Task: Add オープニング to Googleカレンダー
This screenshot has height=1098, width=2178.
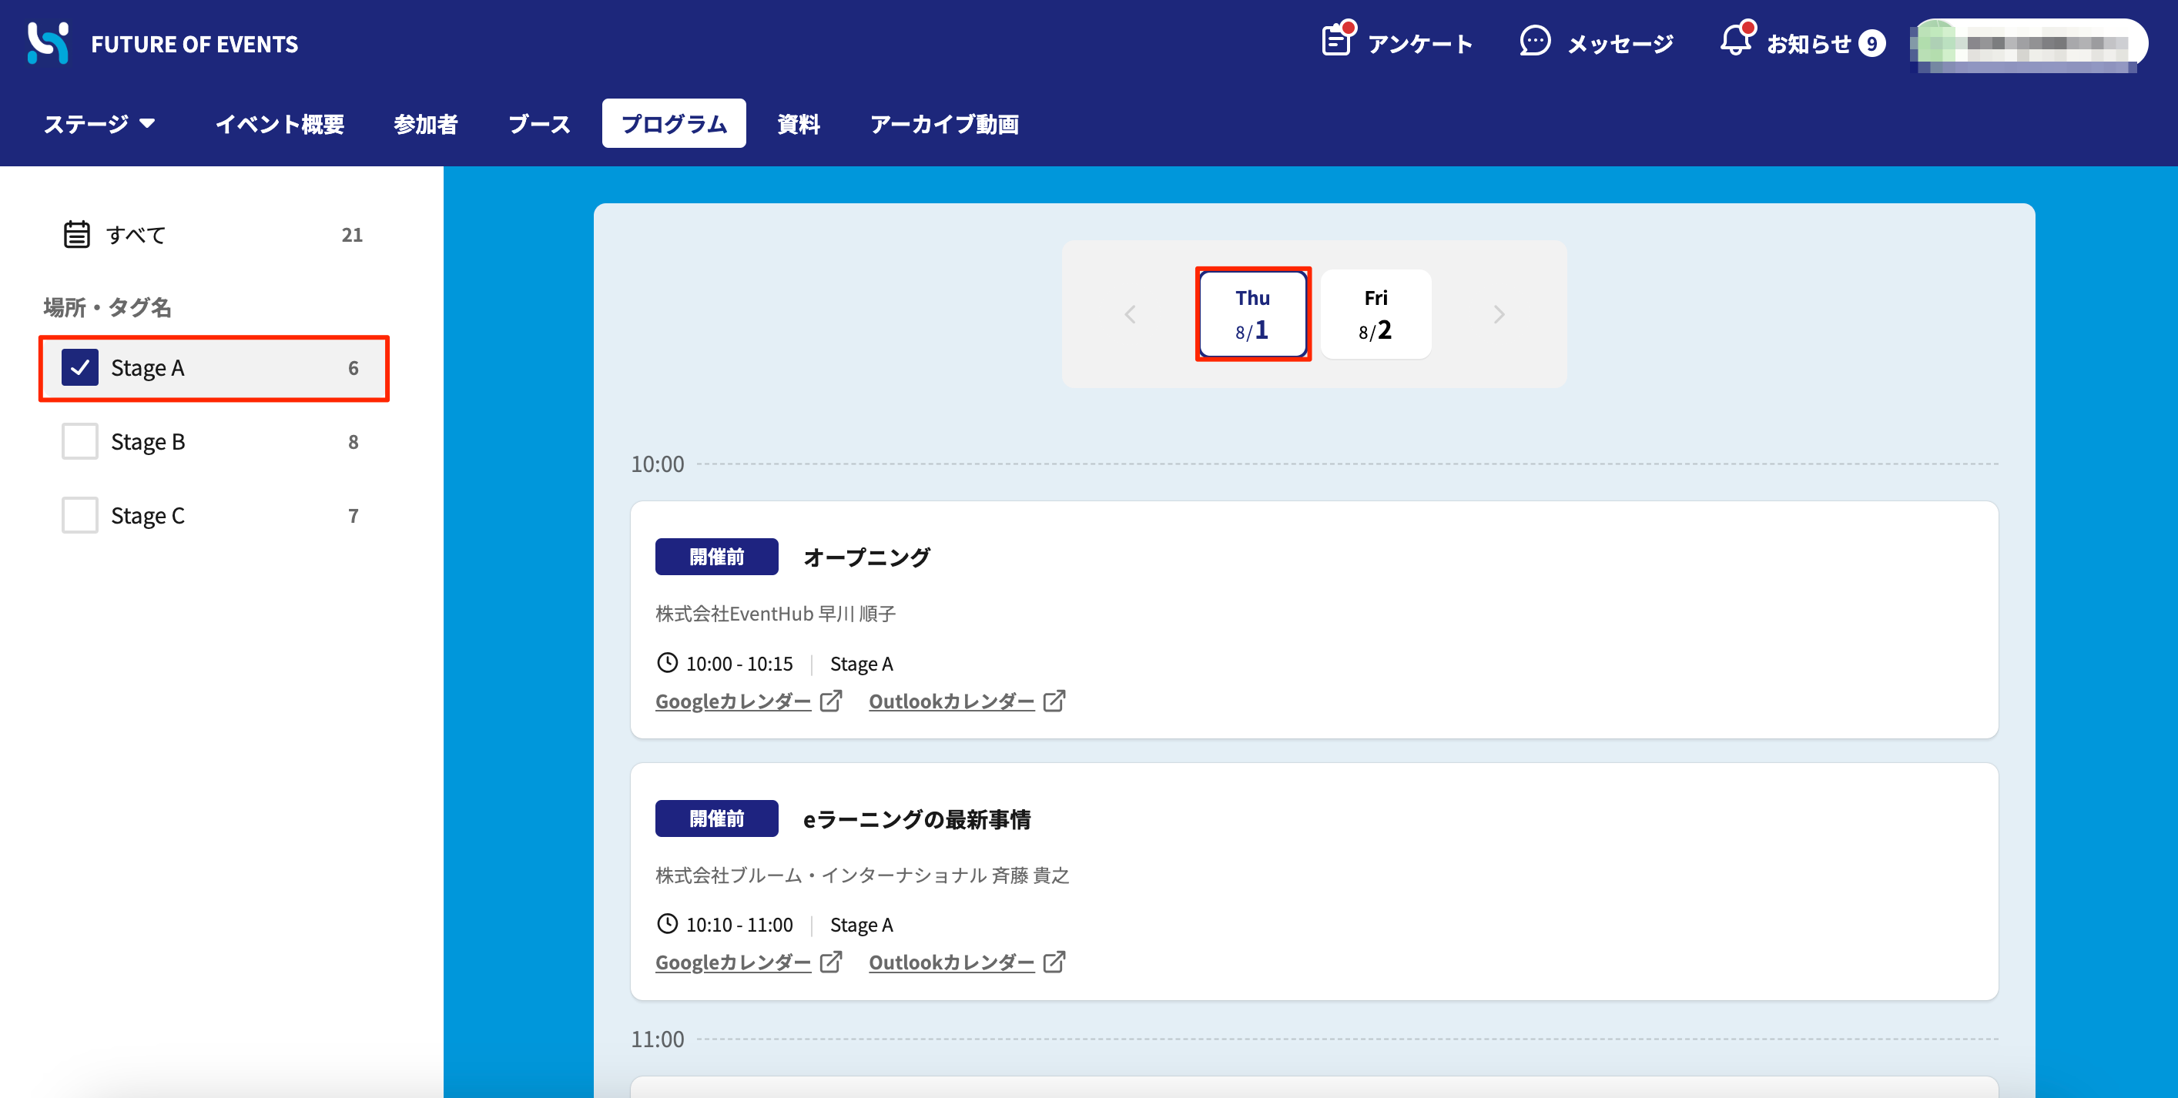Action: click(x=733, y=701)
